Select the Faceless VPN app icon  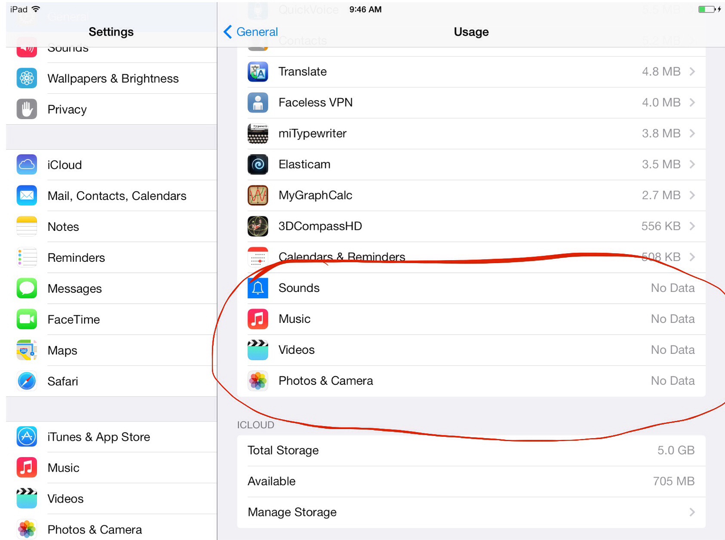click(x=258, y=102)
